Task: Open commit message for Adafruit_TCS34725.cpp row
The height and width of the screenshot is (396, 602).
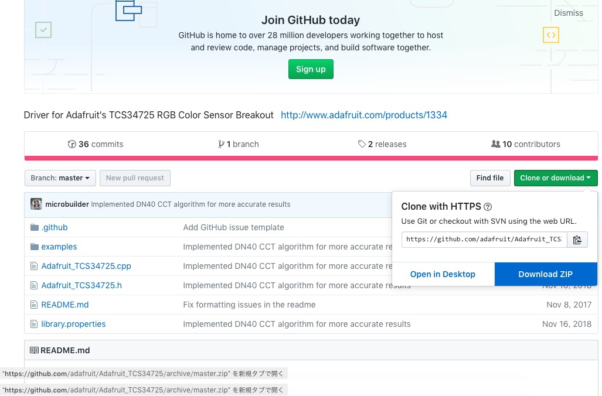Action: [288, 266]
